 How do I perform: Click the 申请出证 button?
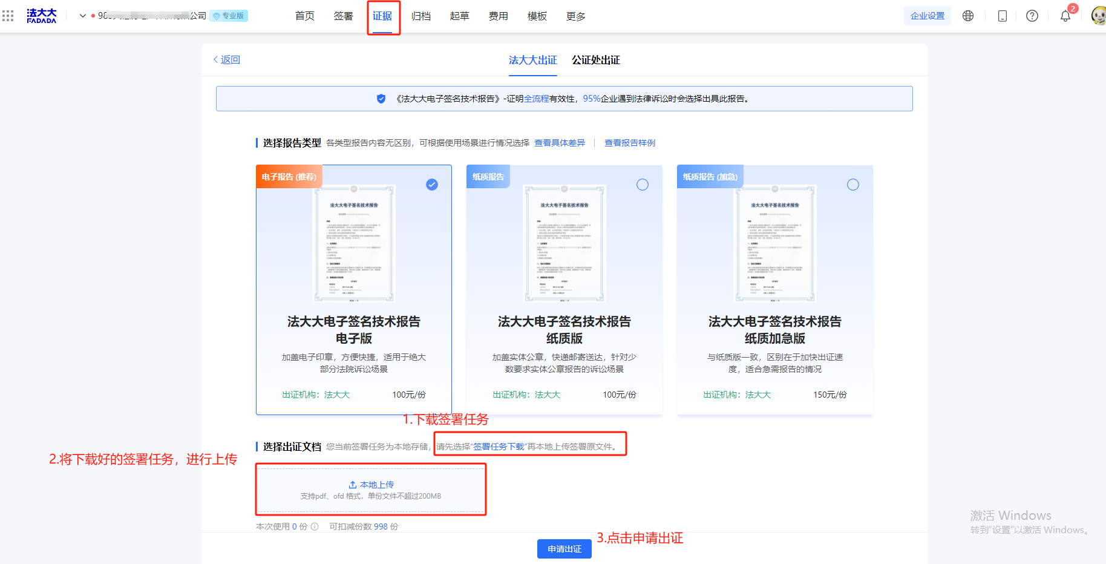[x=564, y=549]
